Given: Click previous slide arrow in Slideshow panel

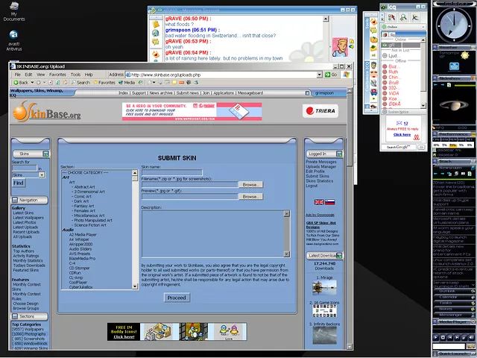Looking at the screenshot, I should (435, 85).
